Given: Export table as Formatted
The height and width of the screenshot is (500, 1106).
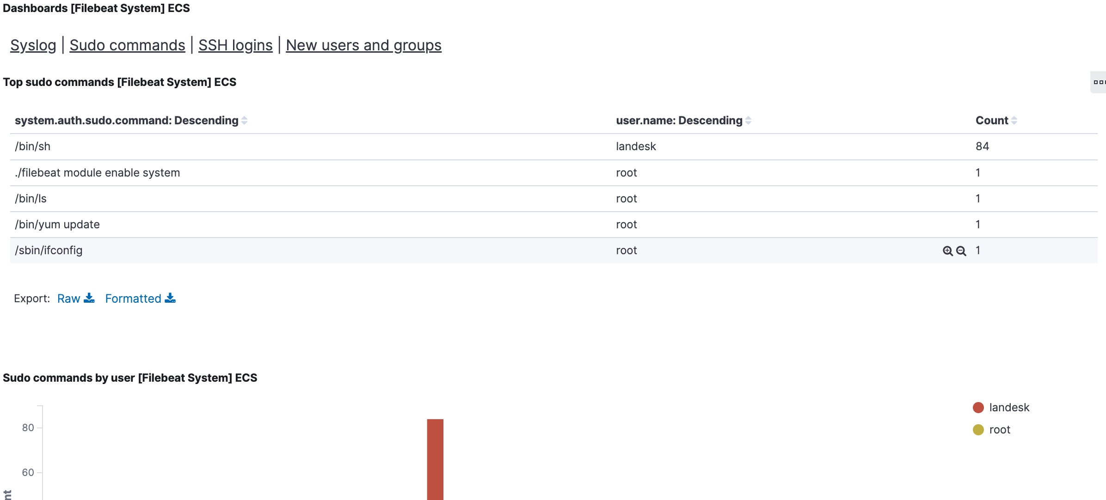Looking at the screenshot, I should tap(140, 299).
